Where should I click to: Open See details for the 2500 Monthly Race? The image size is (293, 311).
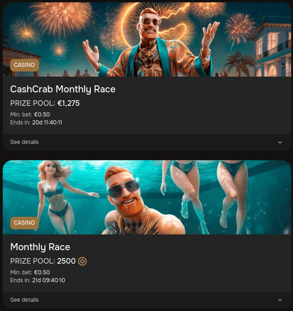tap(25, 300)
